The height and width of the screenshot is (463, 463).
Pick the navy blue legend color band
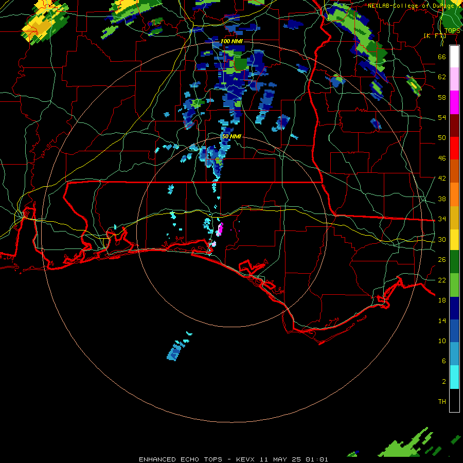[x=454, y=308]
